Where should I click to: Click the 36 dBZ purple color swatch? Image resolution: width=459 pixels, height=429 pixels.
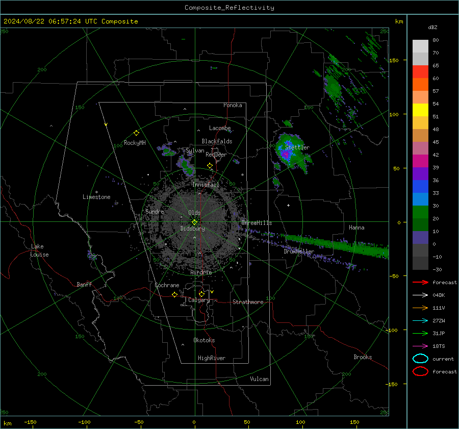coord(420,173)
